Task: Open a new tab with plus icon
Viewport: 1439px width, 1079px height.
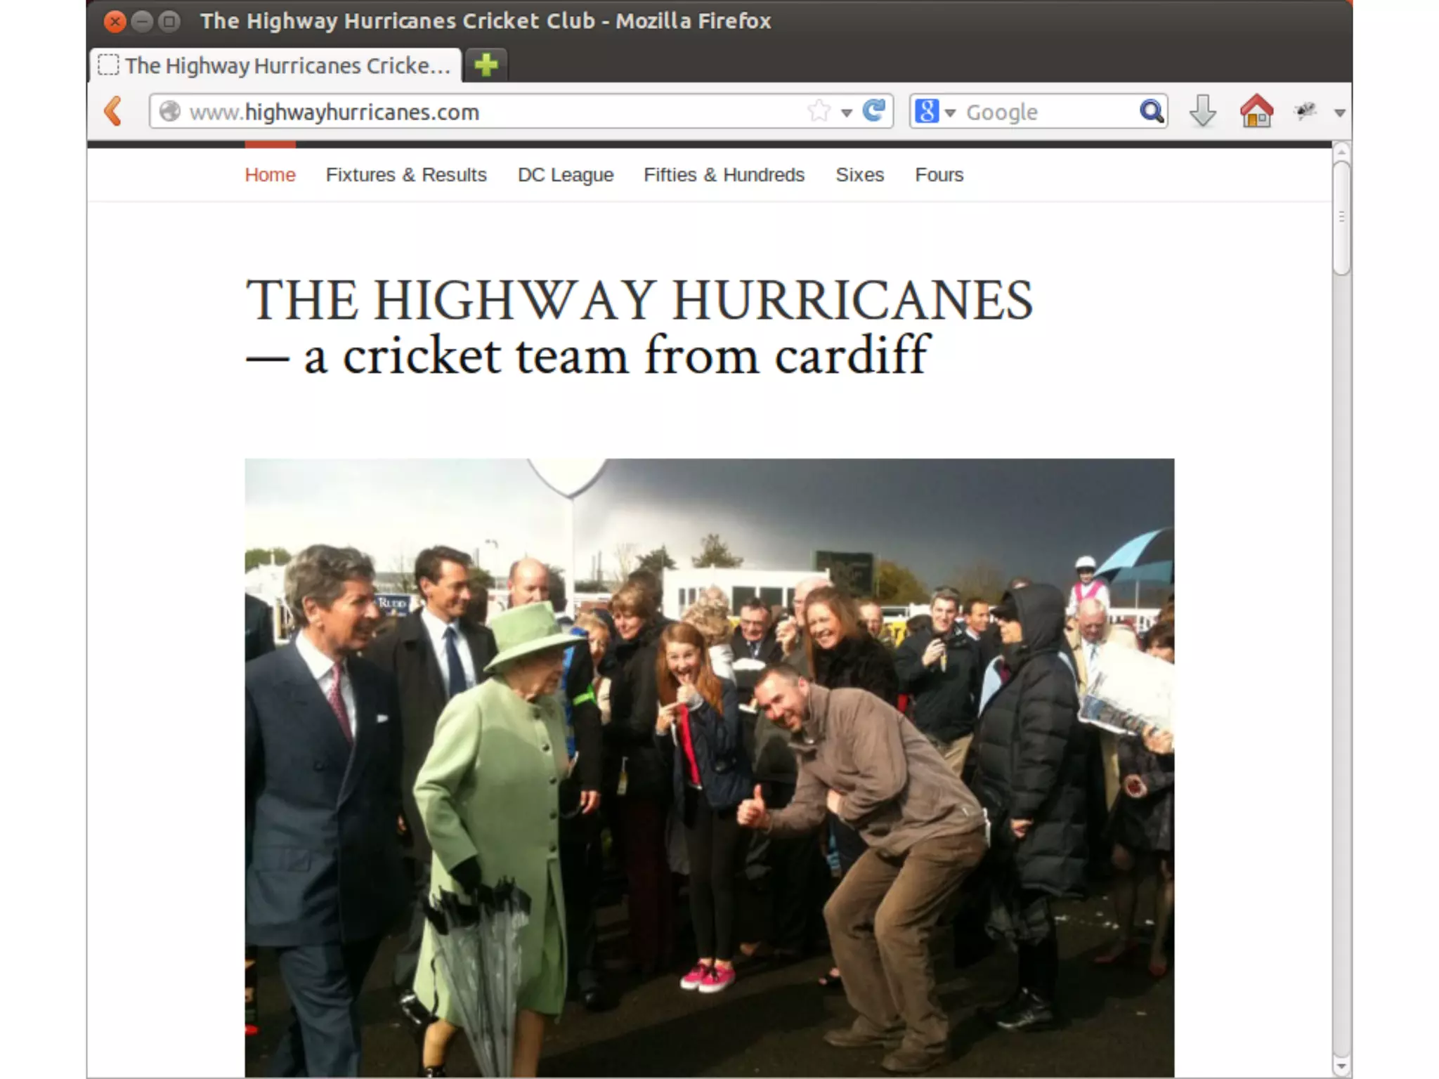Action: tap(486, 65)
